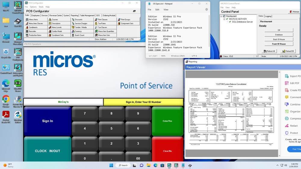Click Comment tool in Report Viewer sidebar

[293, 97]
